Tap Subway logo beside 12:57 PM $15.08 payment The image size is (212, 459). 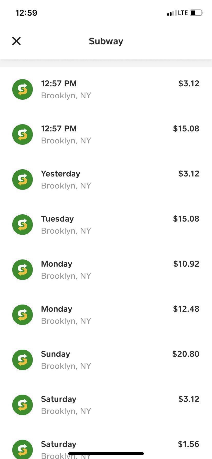point(23,134)
